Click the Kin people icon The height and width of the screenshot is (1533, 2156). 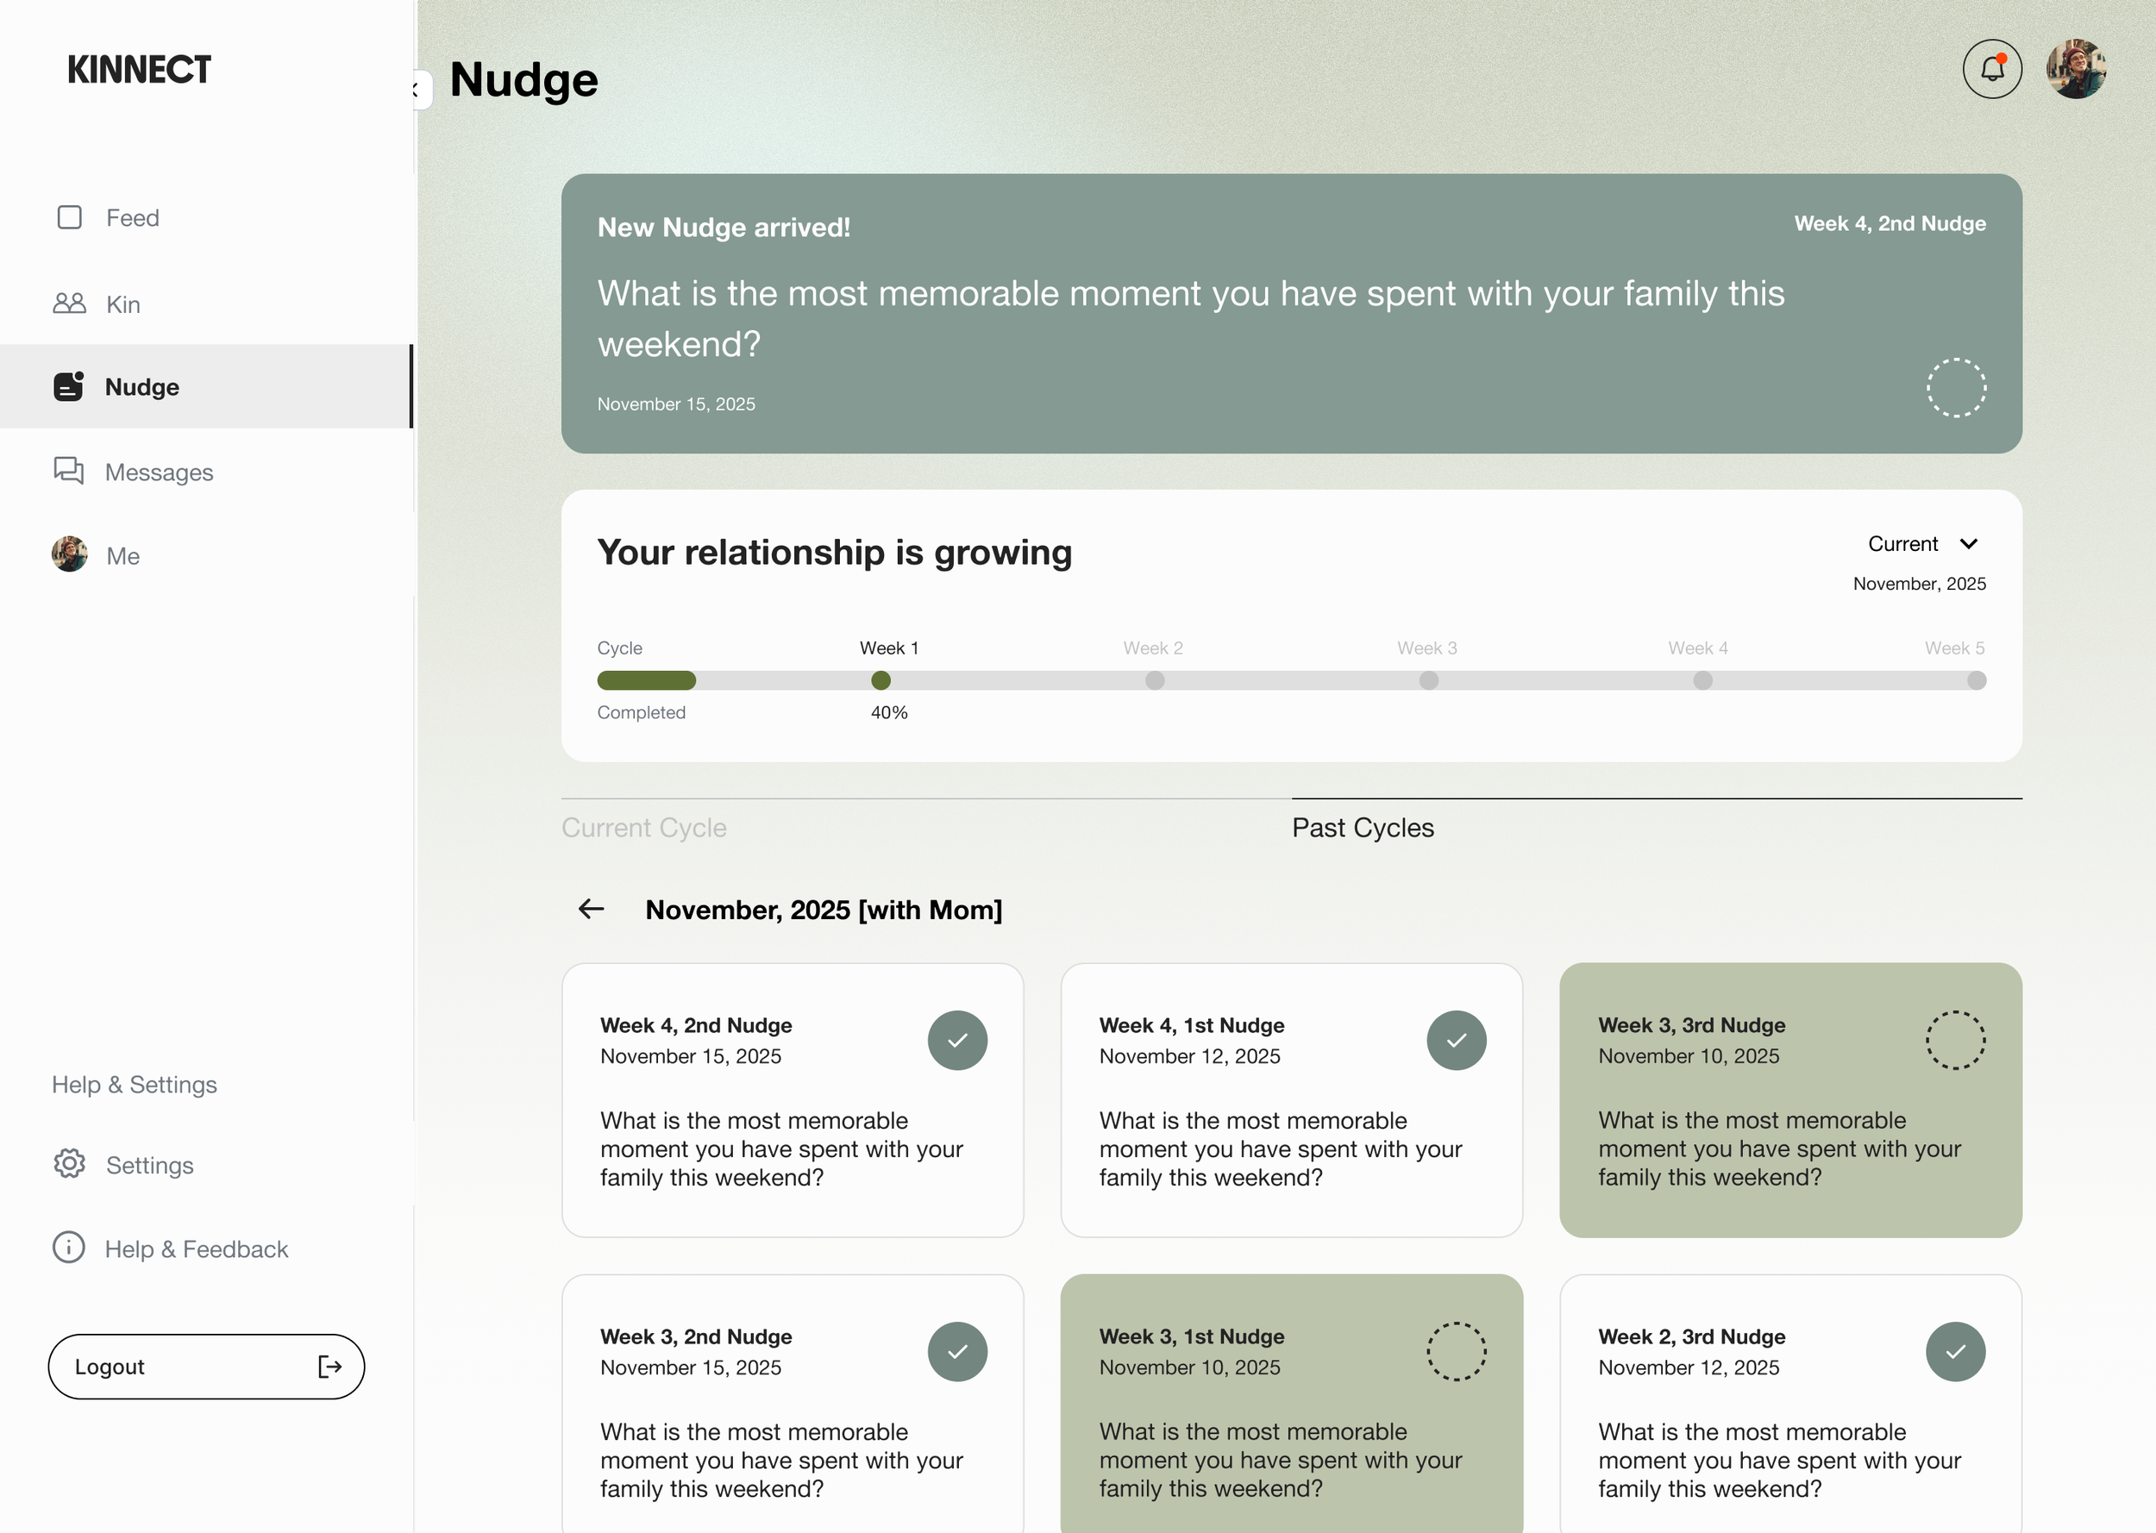coord(70,304)
